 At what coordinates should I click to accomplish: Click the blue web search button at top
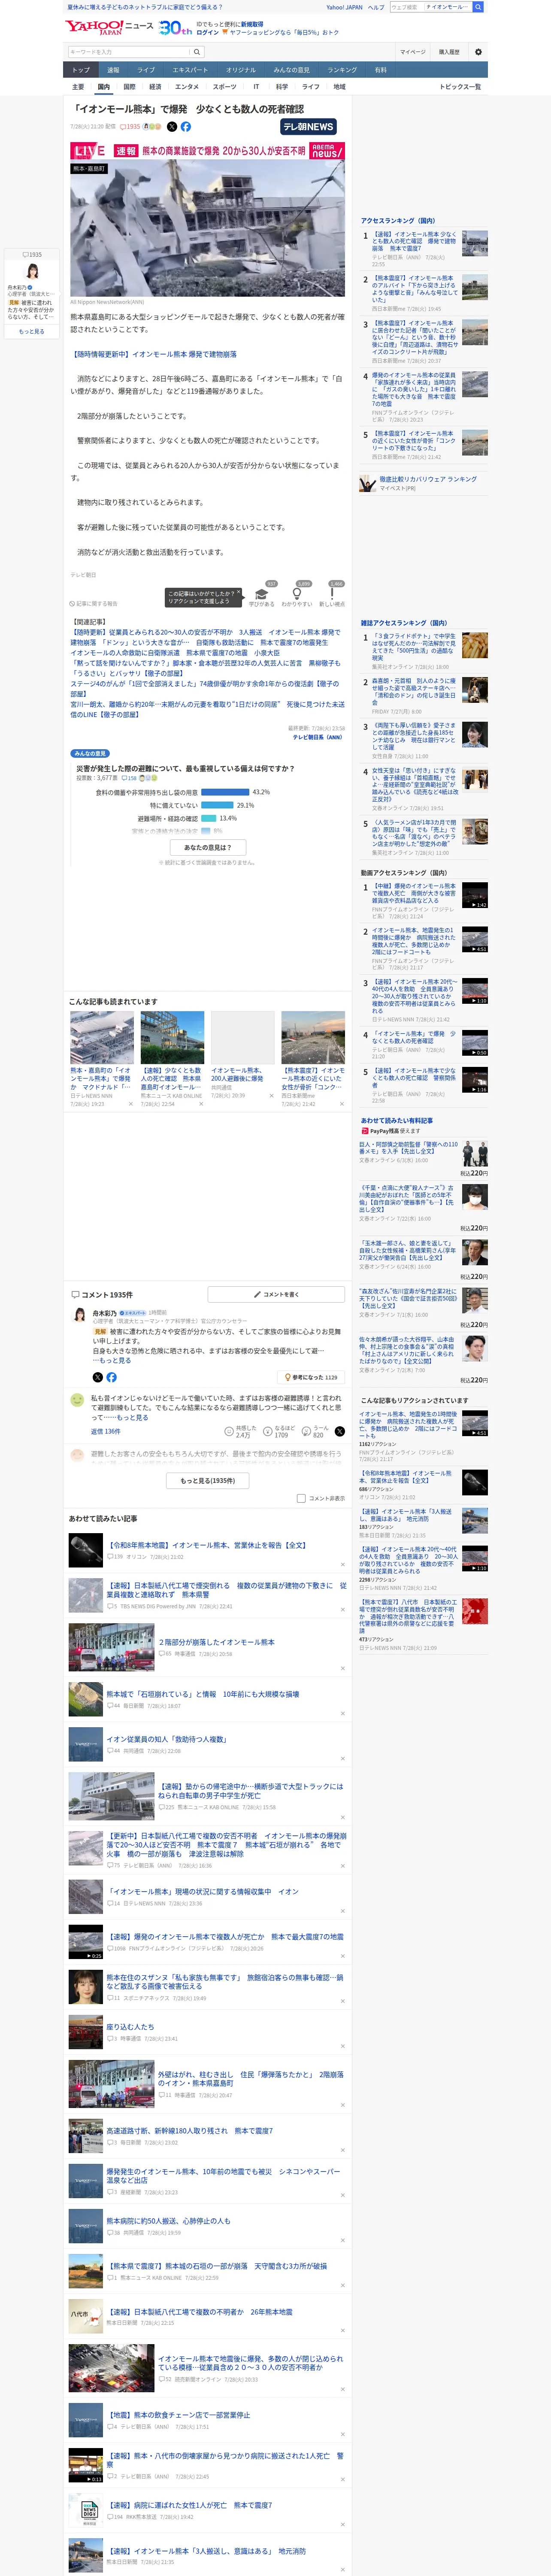click(x=478, y=7)
